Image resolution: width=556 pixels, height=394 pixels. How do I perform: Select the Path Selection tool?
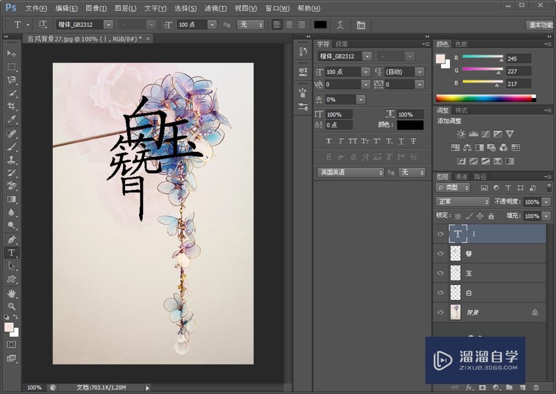11,266
